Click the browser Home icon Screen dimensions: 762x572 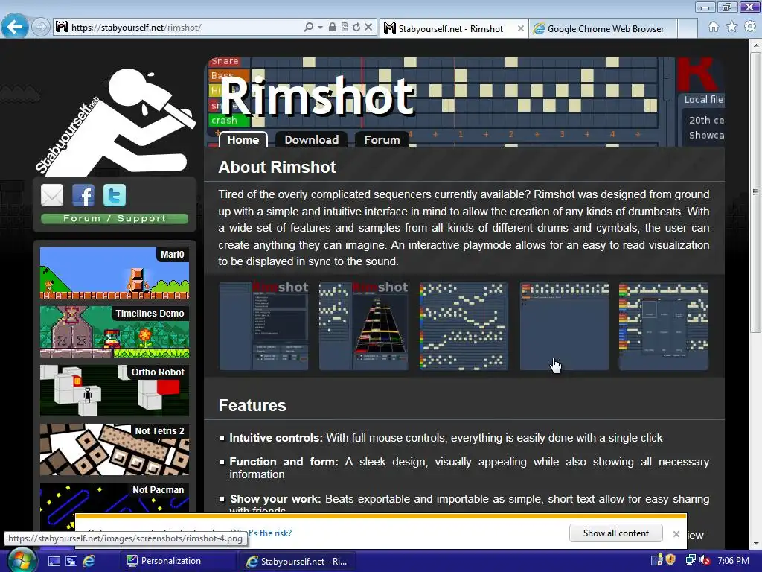click(x=714, y=28)
